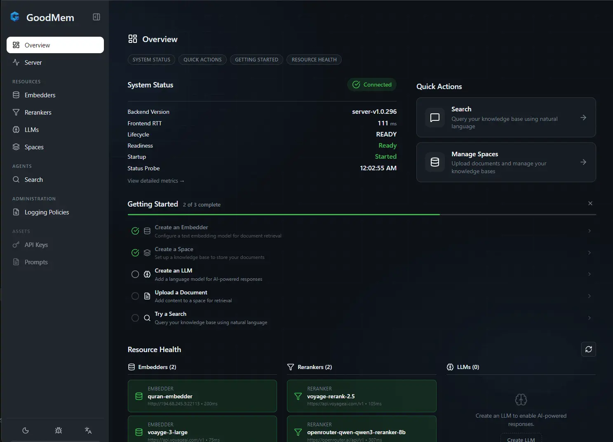This screenshot has width=613, height=442.
Task: Expand the Create an Embedder row chevron
Action: pos(590,231)
